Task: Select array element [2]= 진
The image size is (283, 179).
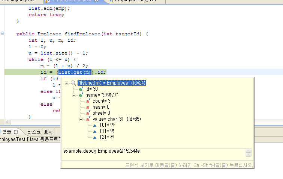Action: [107, 137]
